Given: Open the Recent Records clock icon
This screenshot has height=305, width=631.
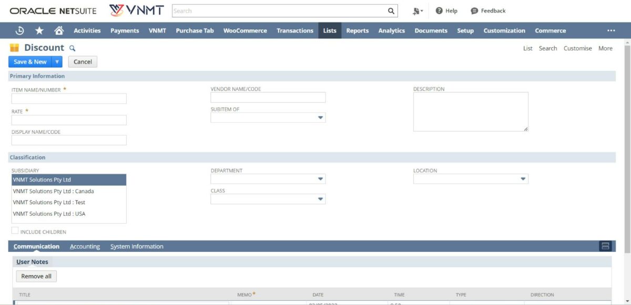Looking at the screenshot, I should click(x=20, y=30).
